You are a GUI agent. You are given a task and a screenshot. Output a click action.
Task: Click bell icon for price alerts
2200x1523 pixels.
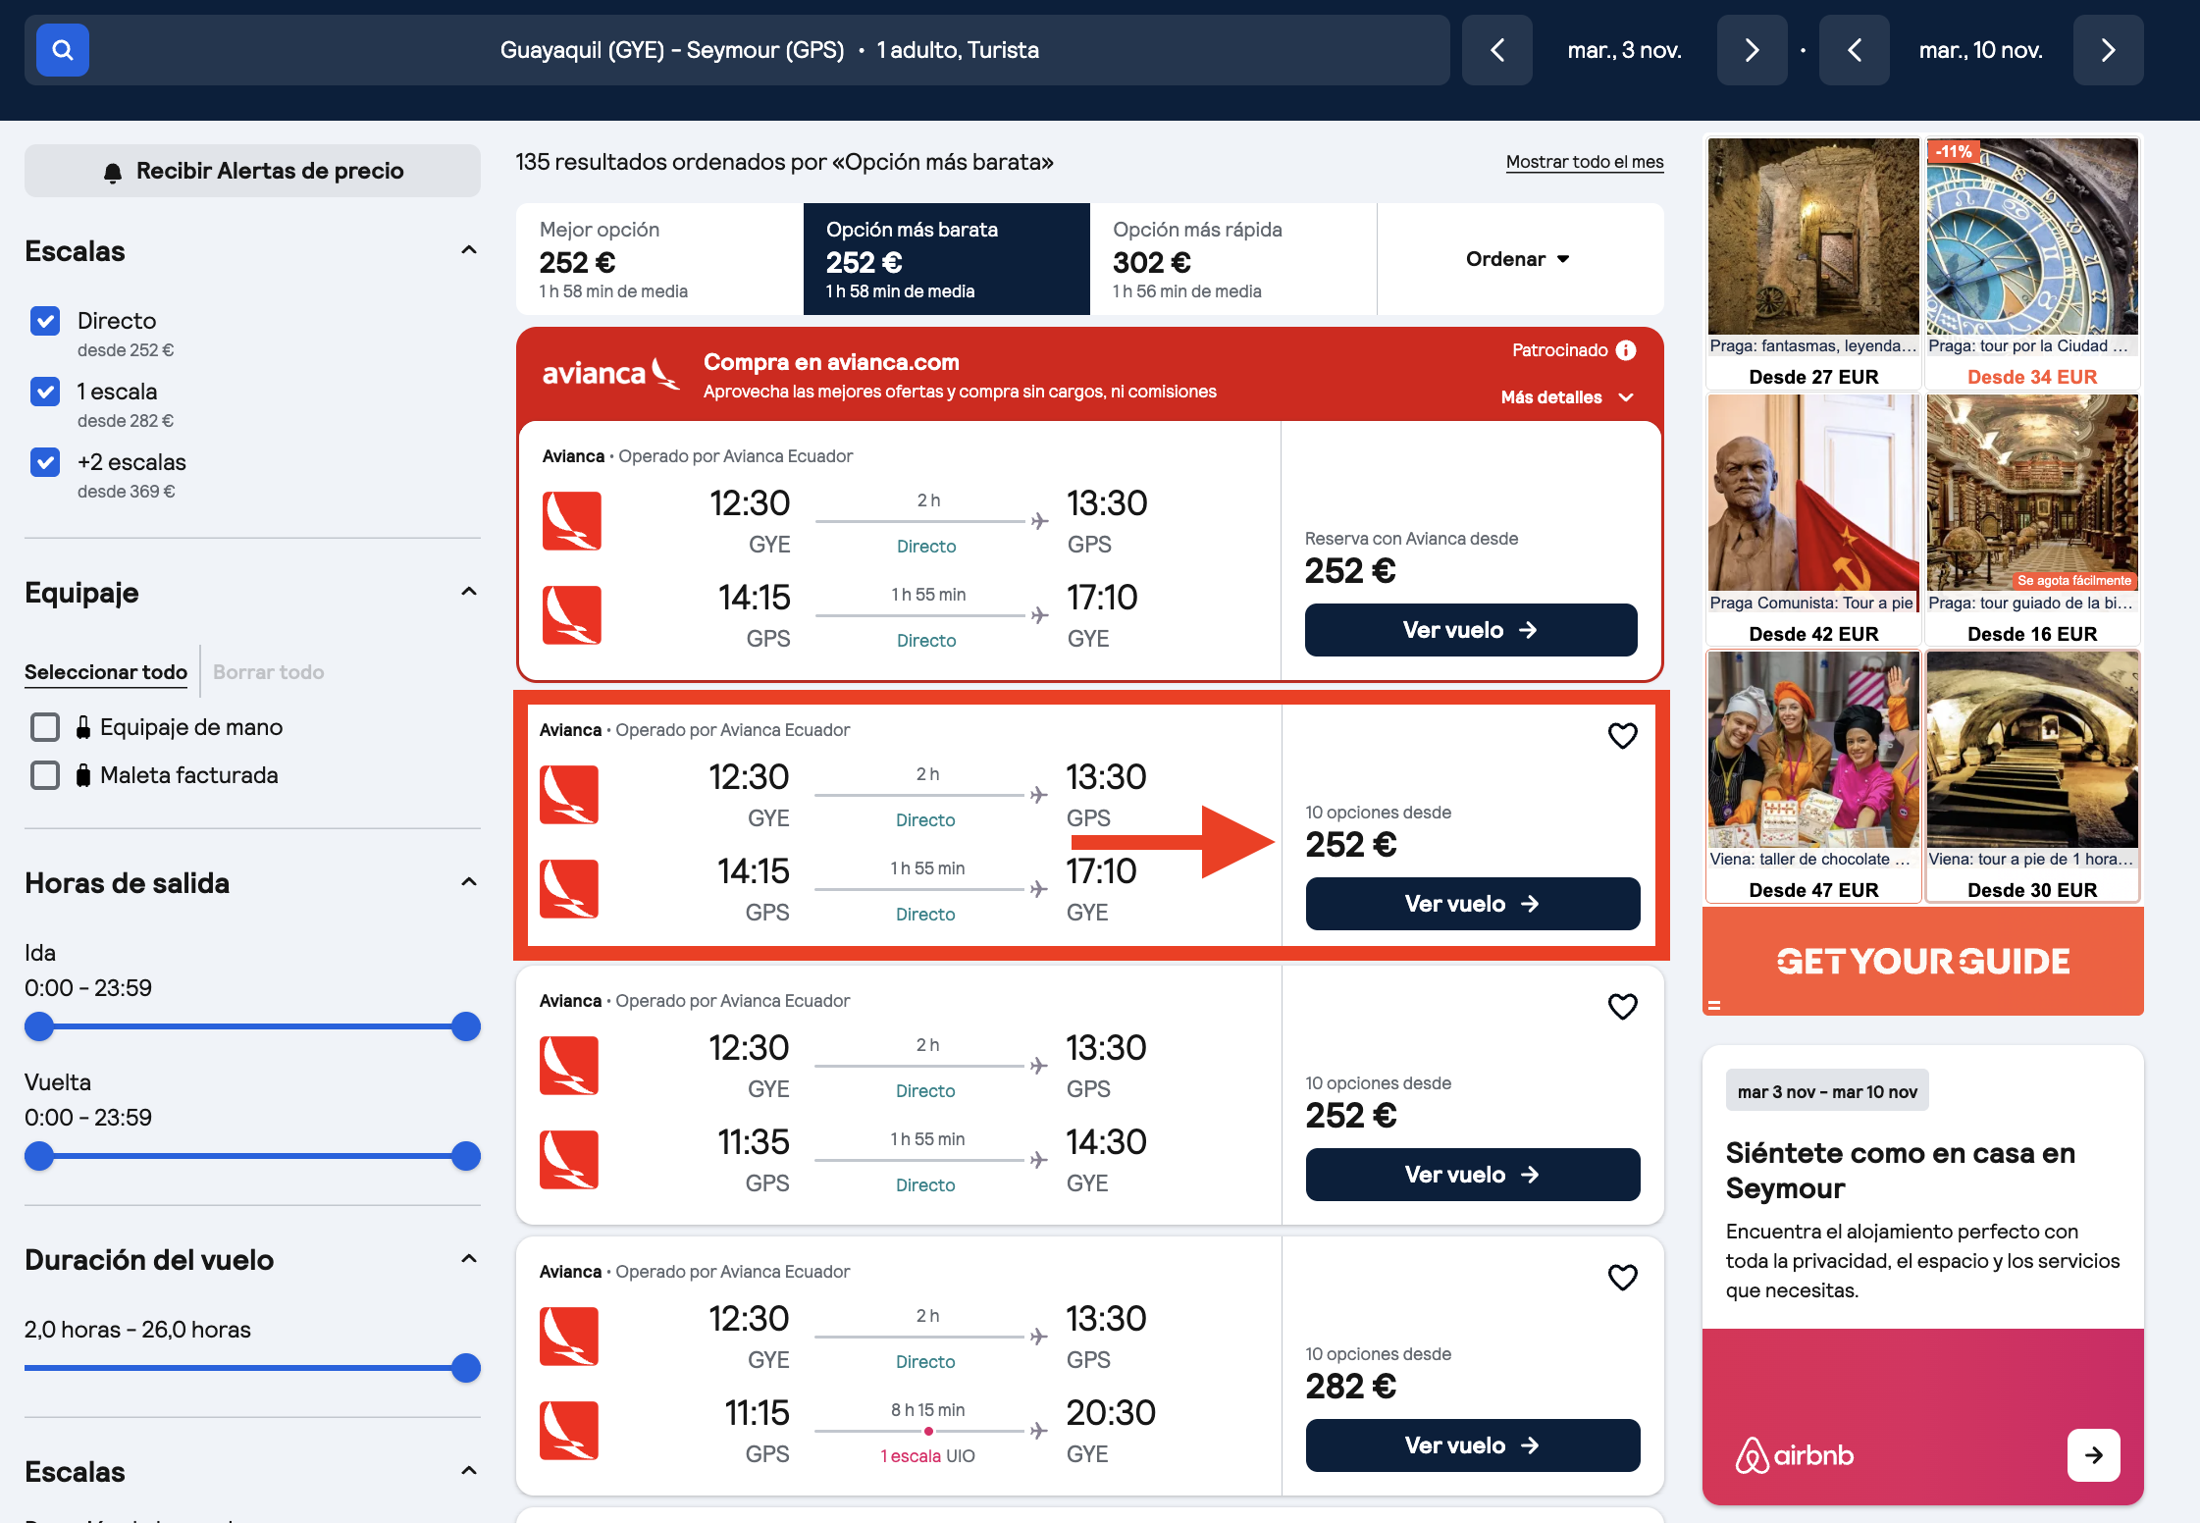[113, 172]
